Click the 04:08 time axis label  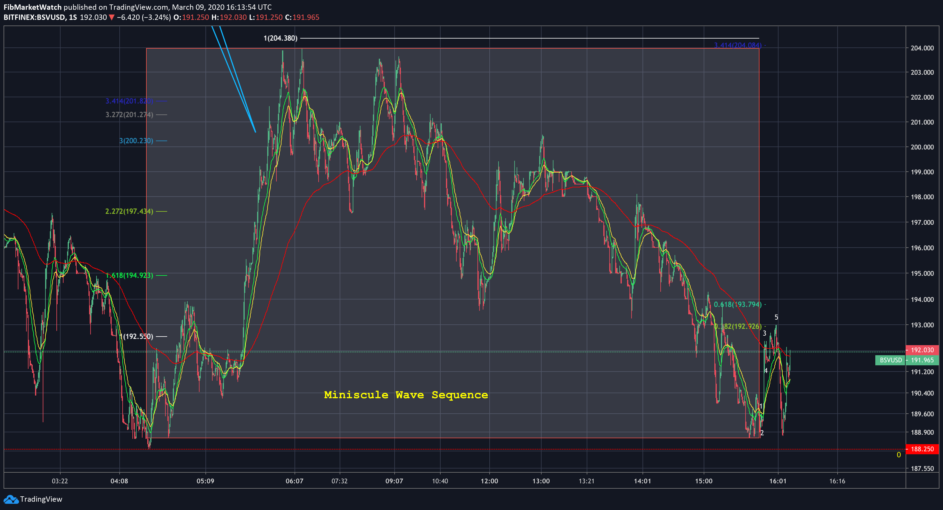pyautogui.click(x=119, y=481)
